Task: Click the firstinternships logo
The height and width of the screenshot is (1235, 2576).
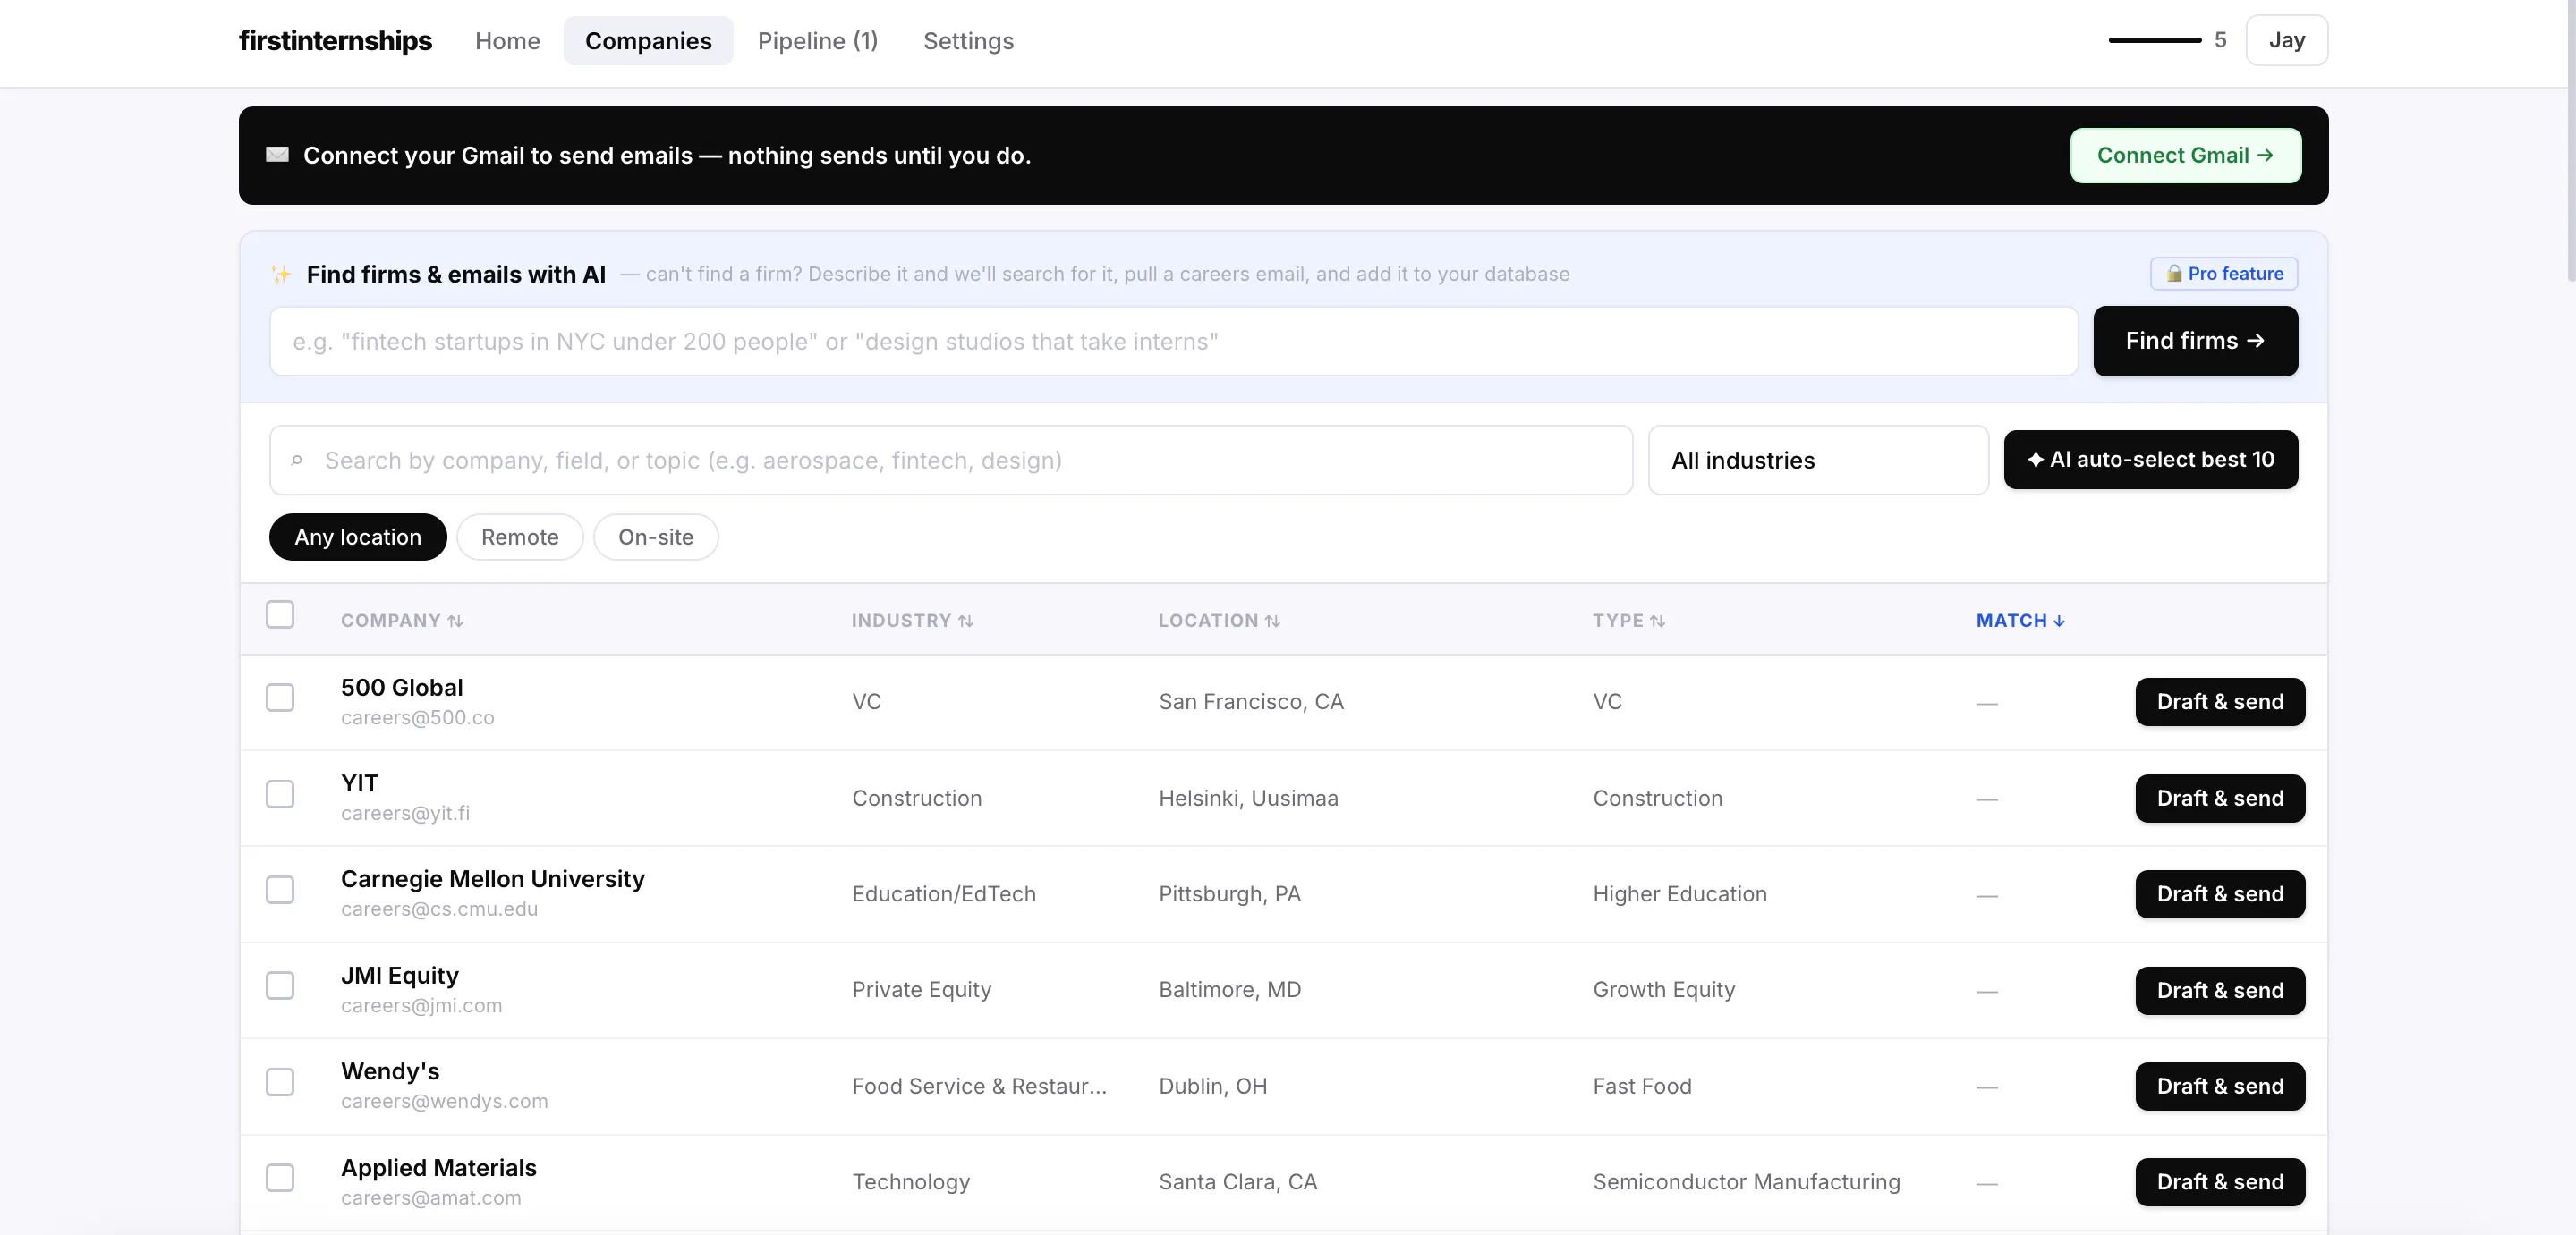Action: [335, 41]
